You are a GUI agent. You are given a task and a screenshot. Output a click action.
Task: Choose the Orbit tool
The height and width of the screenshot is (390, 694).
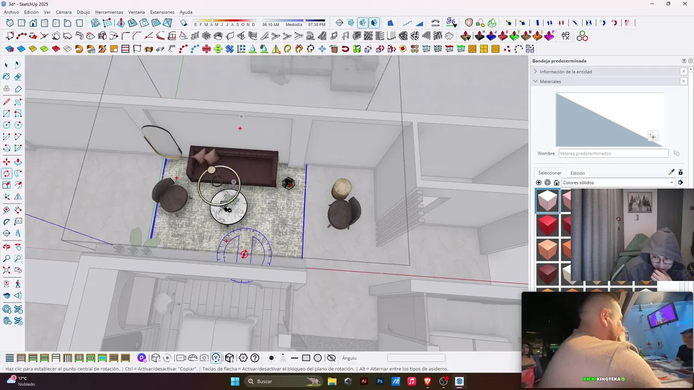point(7,246)
